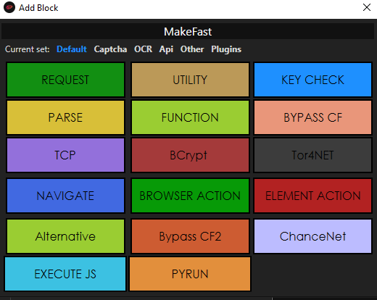
Task: Pick the BCrypt block
Action: pyautogui.click(x=190, y=155)
